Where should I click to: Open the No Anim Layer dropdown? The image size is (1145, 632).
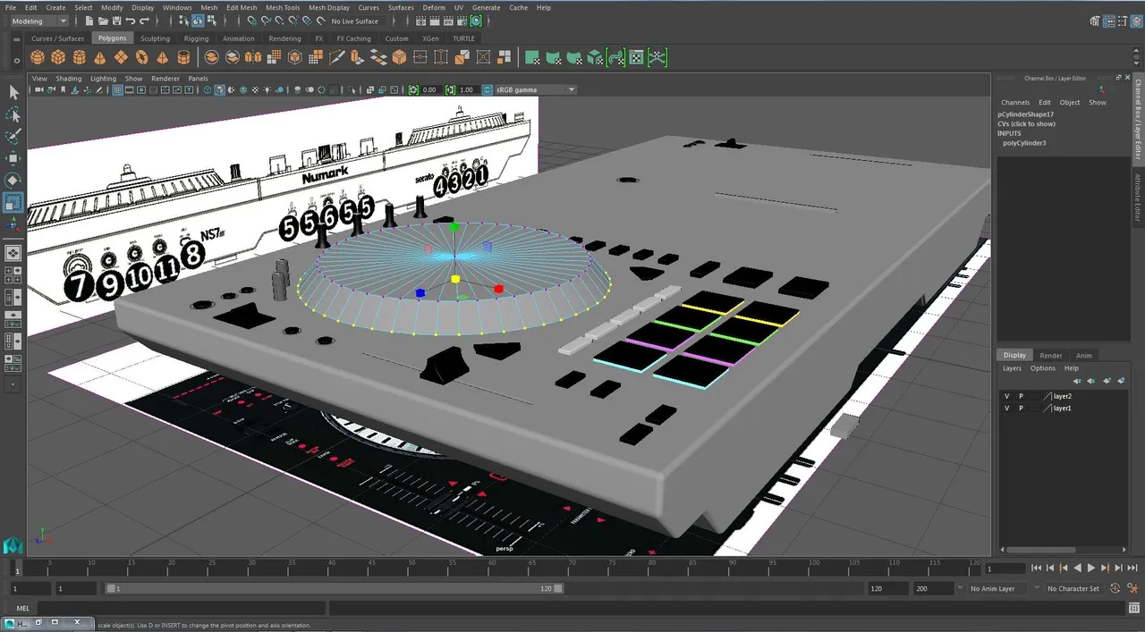pyautogui.click(x=998, y=589)
